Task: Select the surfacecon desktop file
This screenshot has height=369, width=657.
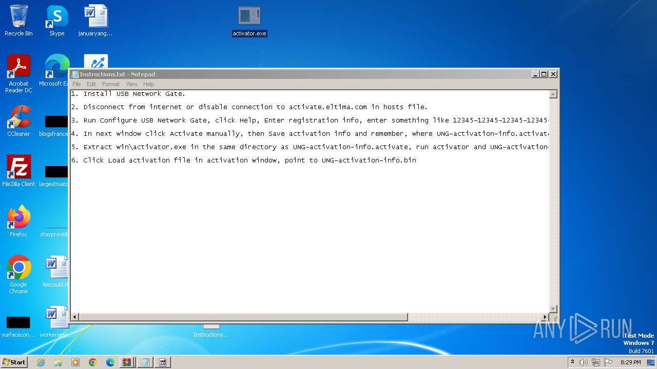Action: point(18,327)
